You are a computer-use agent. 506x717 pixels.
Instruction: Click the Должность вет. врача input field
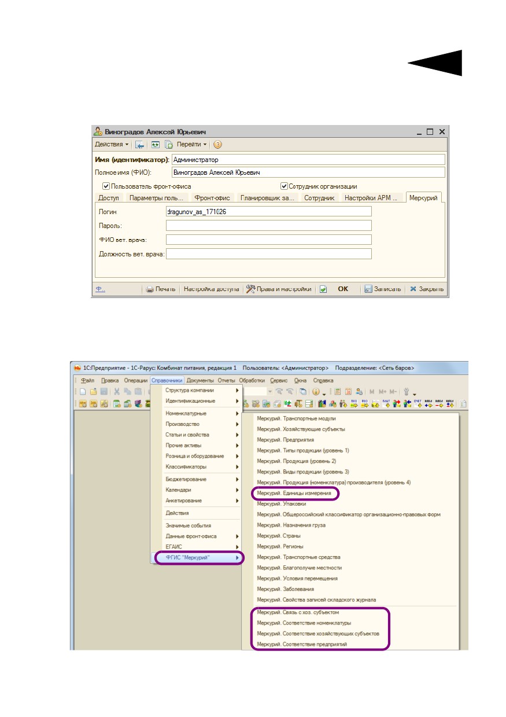click(268, 253)
